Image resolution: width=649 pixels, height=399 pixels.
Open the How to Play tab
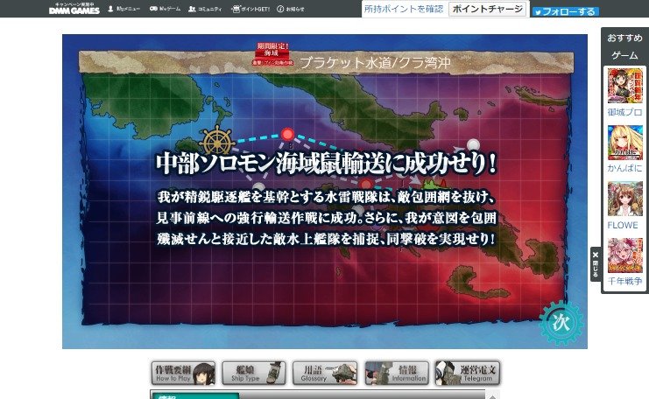183,373
